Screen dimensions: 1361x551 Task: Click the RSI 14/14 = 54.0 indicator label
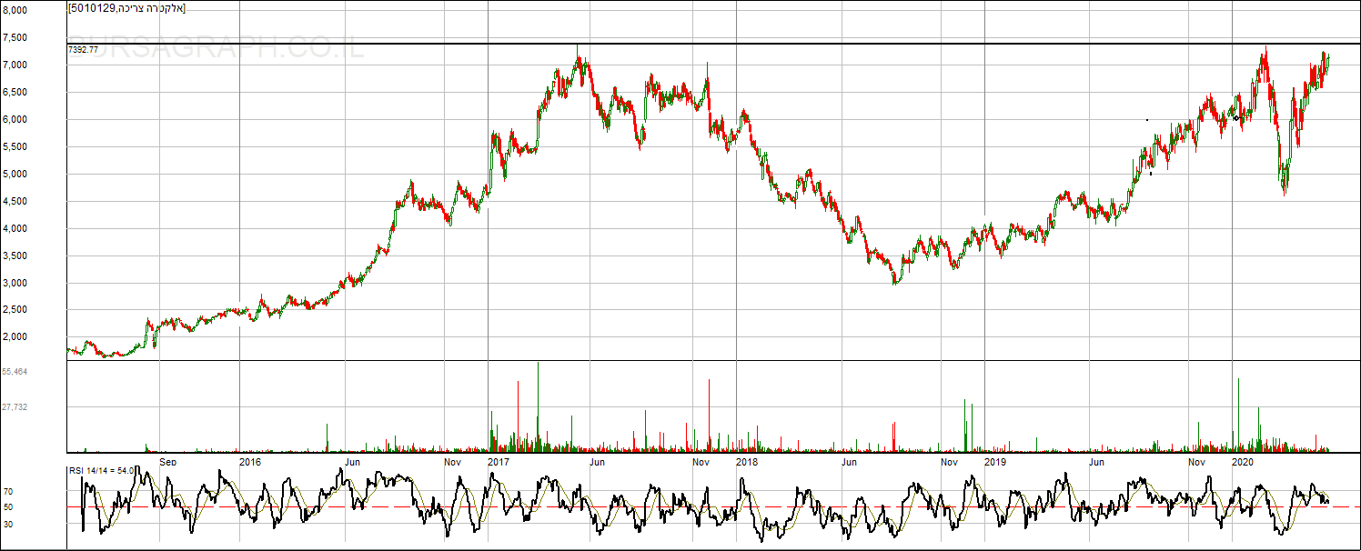click(x=102, y=470)
